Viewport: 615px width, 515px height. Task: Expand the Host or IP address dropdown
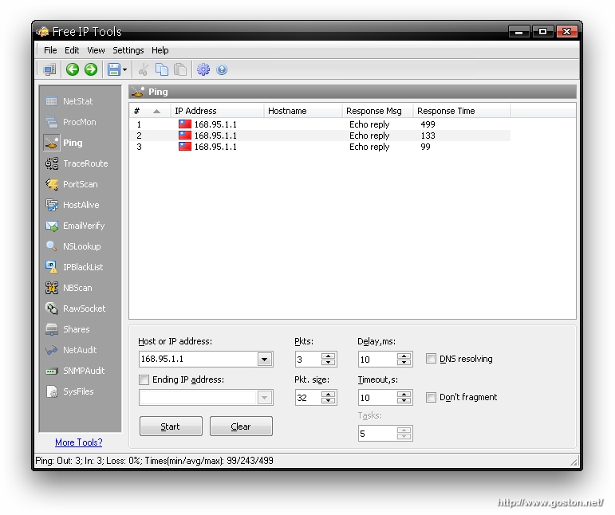[265, 360]
